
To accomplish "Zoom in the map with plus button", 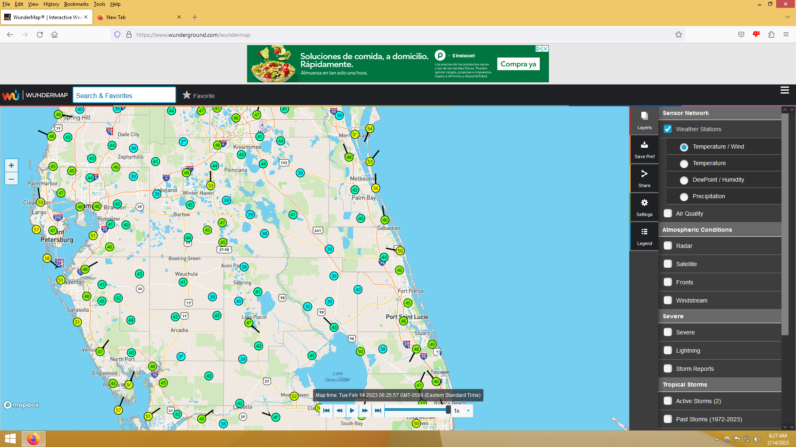I will pyautogui.click(x=11, y=166).
